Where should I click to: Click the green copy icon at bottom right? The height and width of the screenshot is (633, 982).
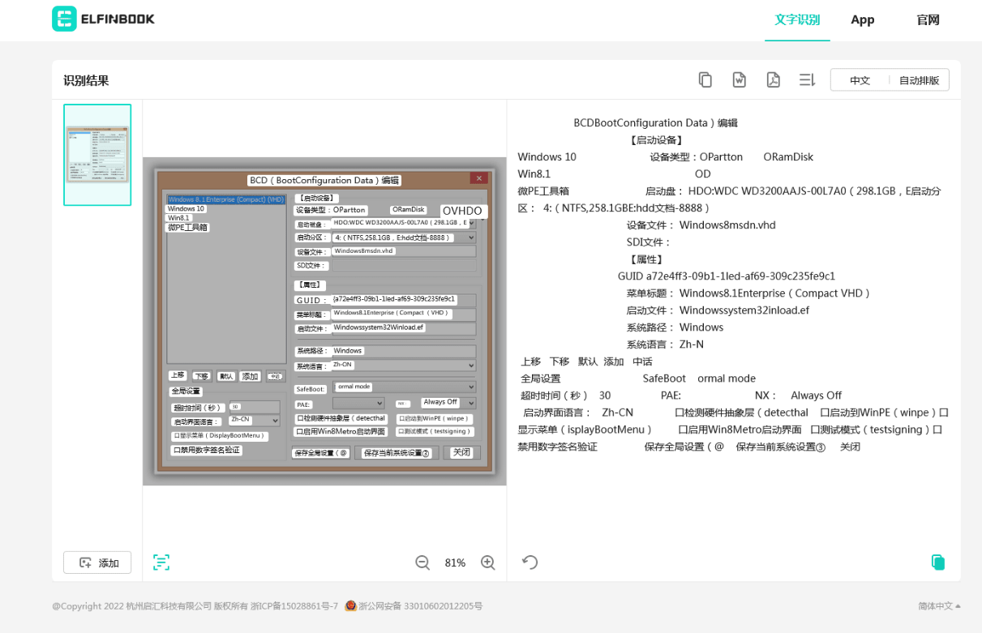point(938,562)
